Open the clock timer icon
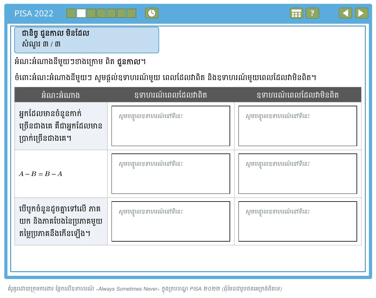Screen dimensions: 376x298 tap(152, 13)
